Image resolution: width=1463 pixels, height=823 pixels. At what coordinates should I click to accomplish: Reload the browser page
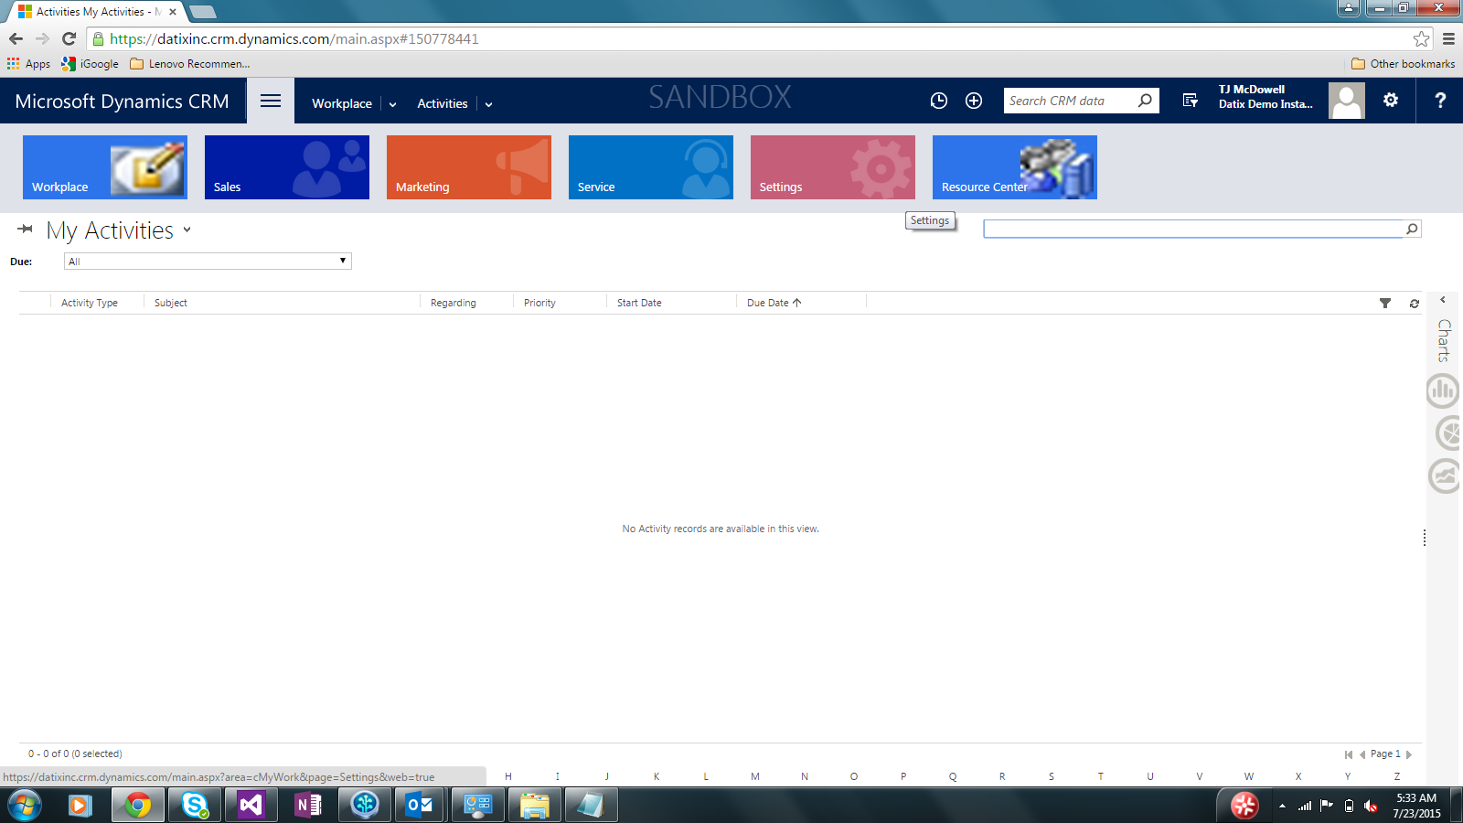tap(69, 38)
